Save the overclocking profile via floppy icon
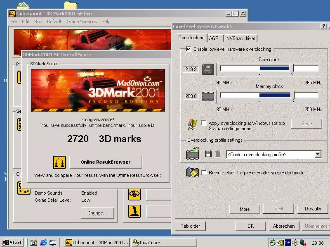Screen dimensions: 330x248 (208, 154)
